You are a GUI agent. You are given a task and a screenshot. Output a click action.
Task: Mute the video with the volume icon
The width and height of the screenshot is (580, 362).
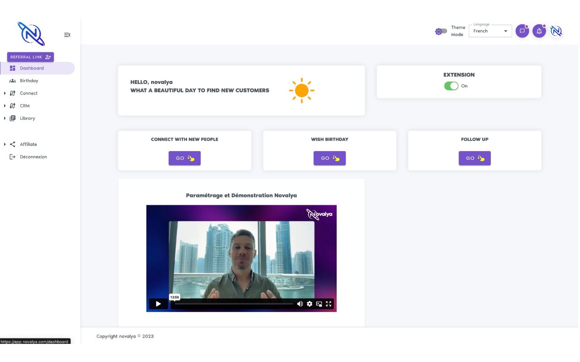(300, 304)
